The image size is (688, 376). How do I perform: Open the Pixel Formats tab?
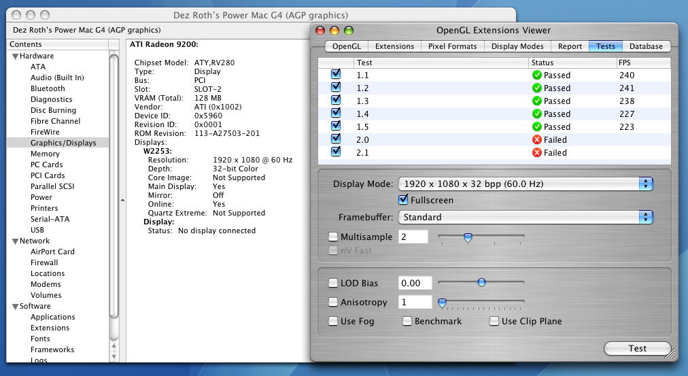pos(452,46)
